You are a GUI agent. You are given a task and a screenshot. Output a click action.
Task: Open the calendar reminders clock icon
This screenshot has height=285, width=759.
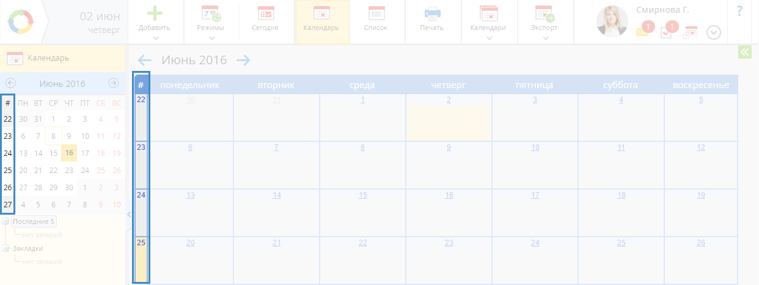pos(690,32)
